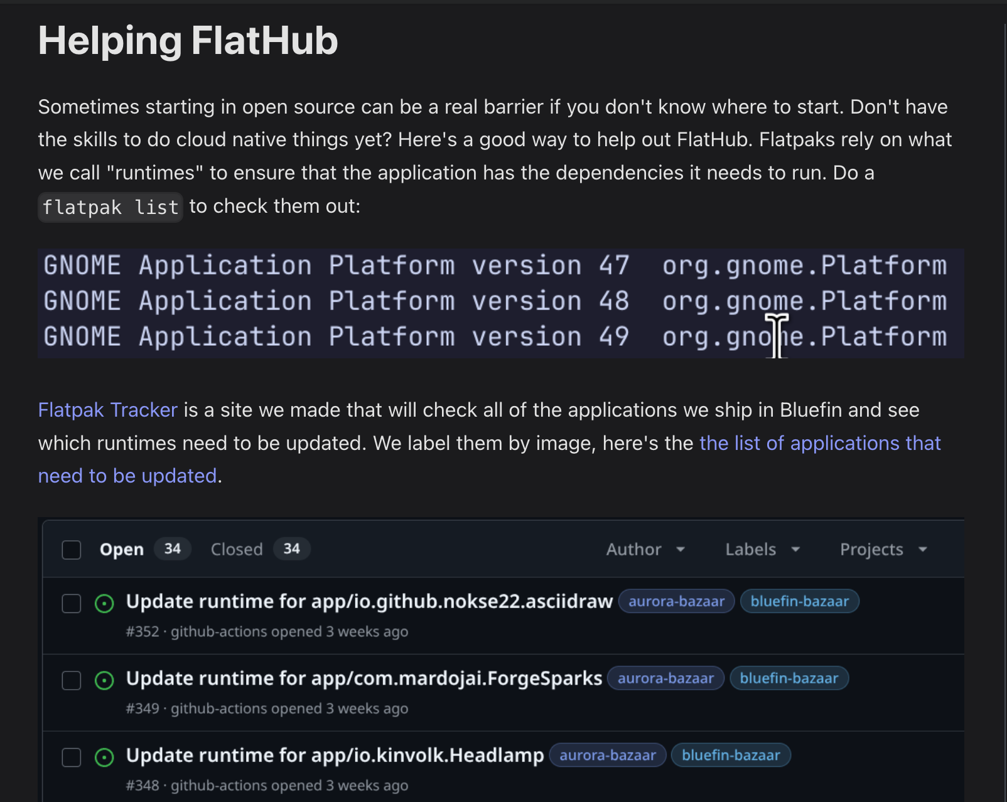Open the Author filter dropdown
This screenshot has height=802, width=1007.
tap(645, 550)
